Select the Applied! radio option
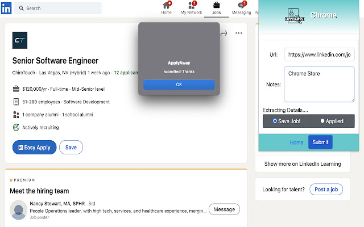The width and height of the screenshot is (364, 227). 322,121
